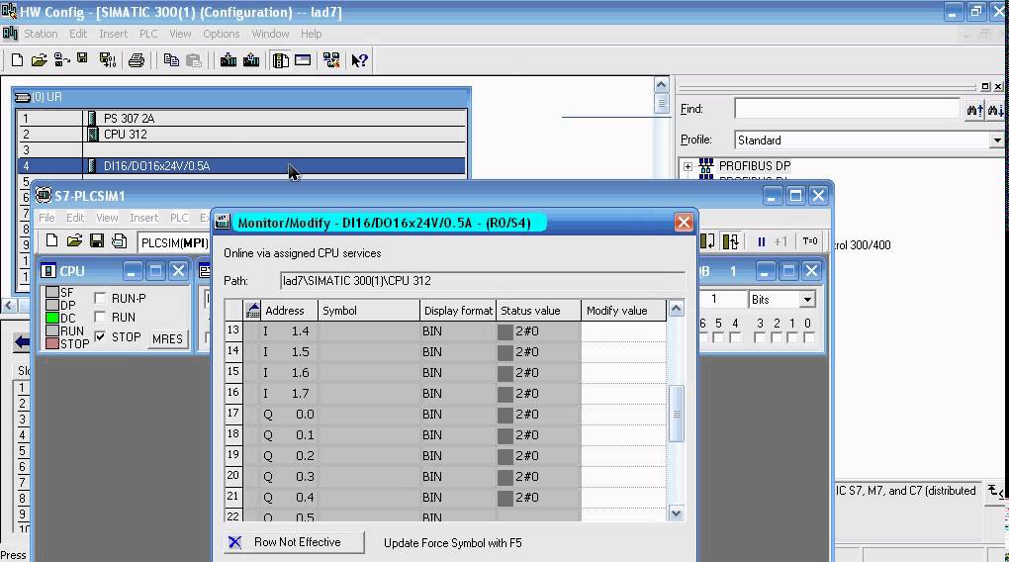Click the Path field showing lad7\SIMATIC 300(1)\CPU 312
The width and height of the screenshot is (1009, 562).
tap(482, 281)
